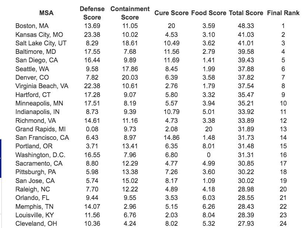Click Denver's containment score 20.03

130,77
